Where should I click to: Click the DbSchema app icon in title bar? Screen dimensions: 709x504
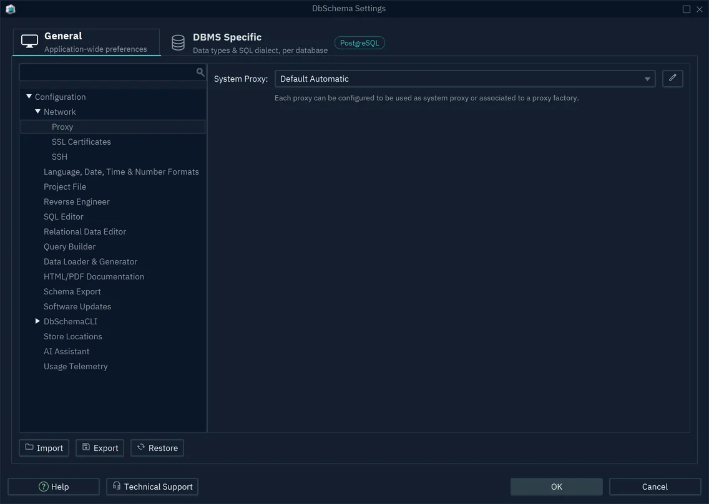pyautogui.click(x=11, y=9)
